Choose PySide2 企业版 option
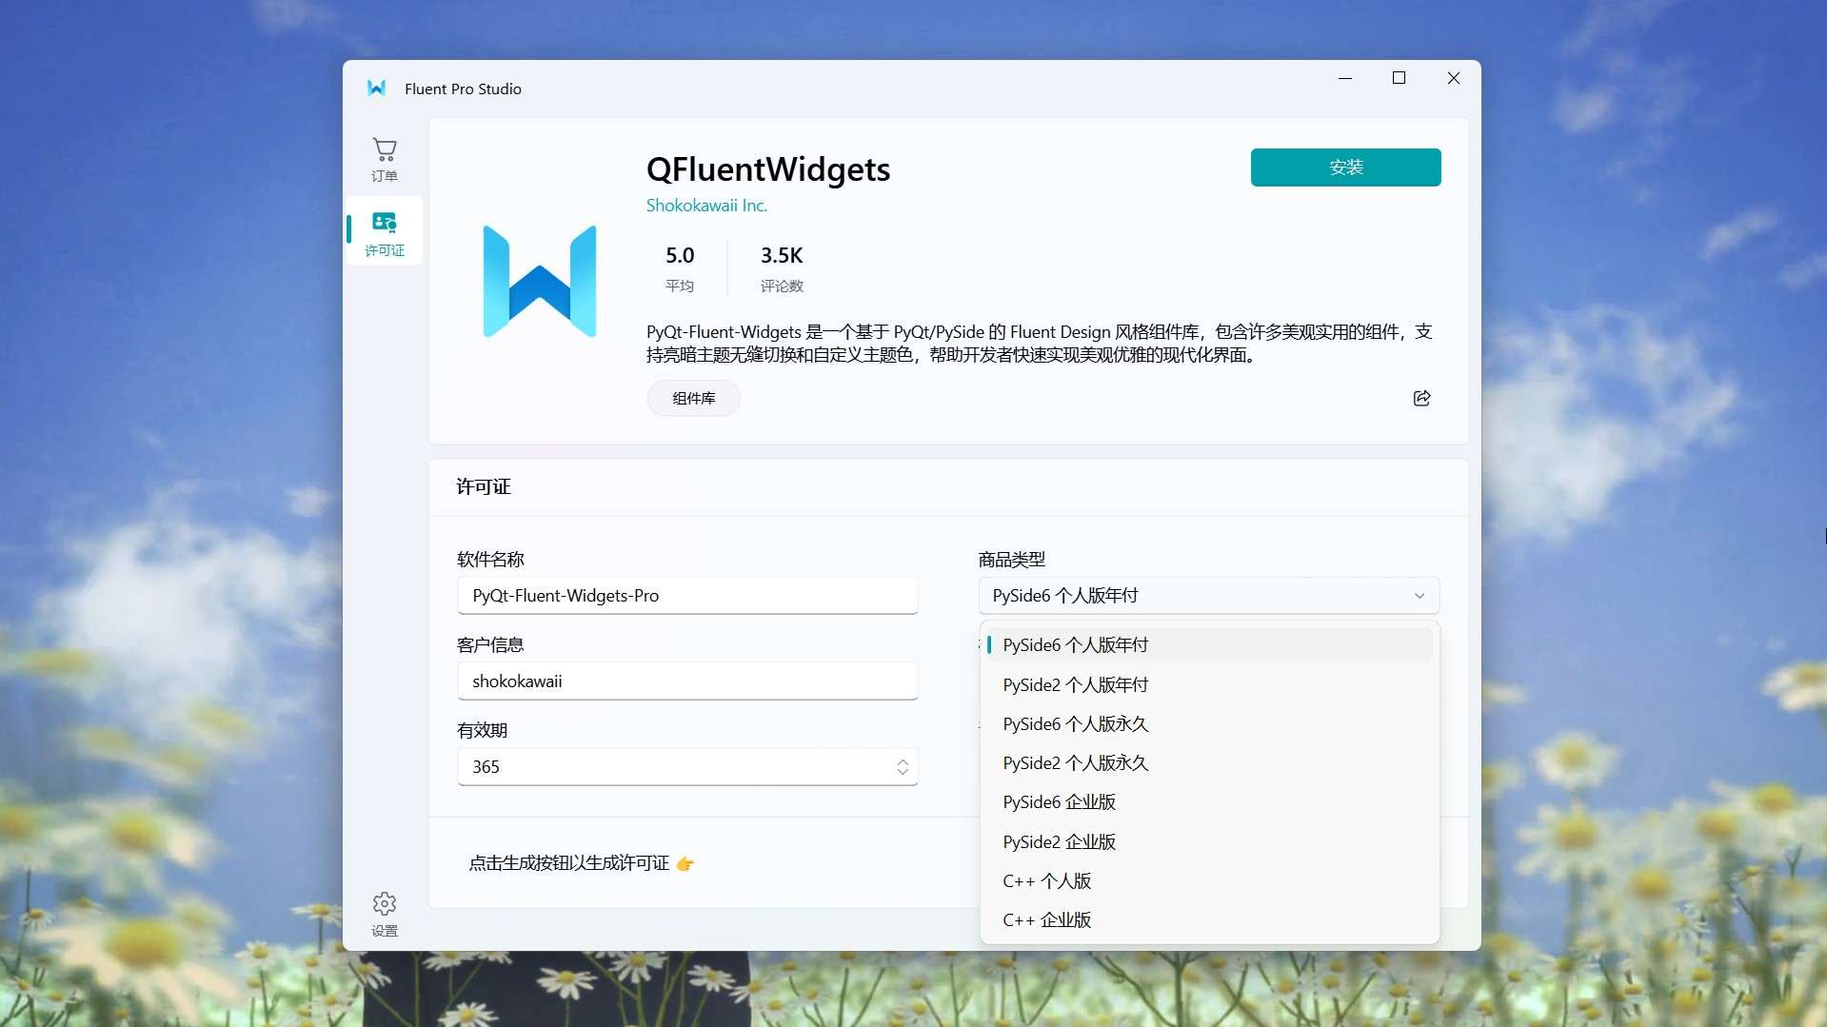 tap(1208, 841)
